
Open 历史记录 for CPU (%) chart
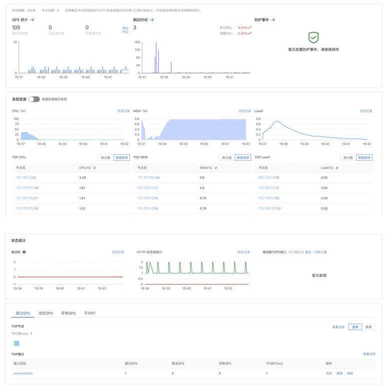123,111
